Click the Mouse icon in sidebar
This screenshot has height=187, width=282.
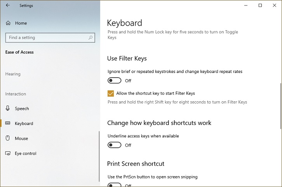click(x=8, y=139)
